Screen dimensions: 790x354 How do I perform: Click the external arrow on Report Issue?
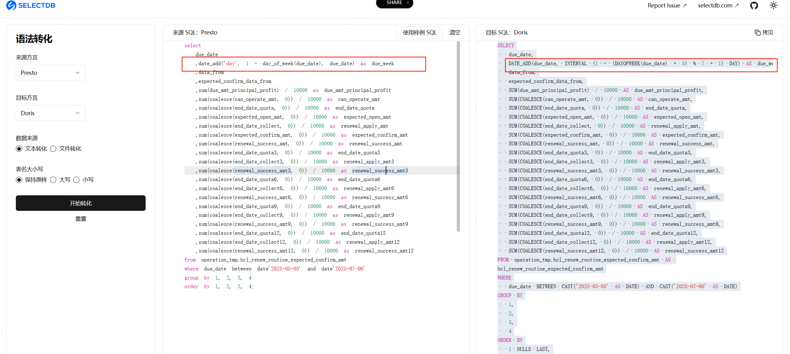[684, 6]
